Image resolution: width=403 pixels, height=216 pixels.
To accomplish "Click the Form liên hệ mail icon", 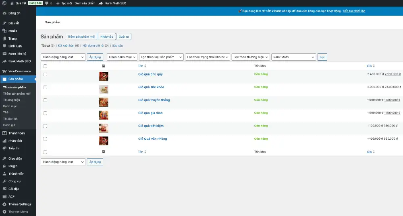I will tap(4, 54).
